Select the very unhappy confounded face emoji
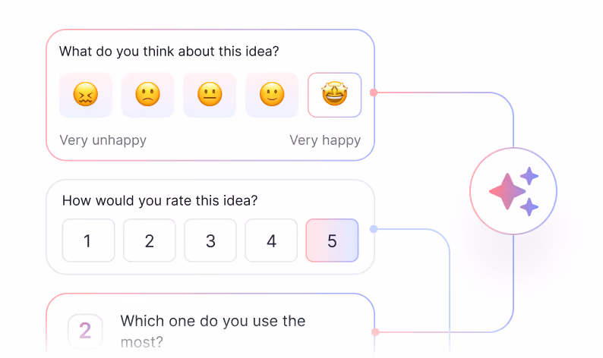Viewport: 603px width, 358px height. point(85,95)
